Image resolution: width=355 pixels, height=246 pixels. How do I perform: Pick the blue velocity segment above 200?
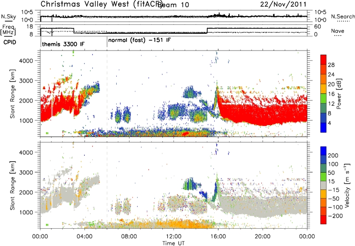(323, 151)
